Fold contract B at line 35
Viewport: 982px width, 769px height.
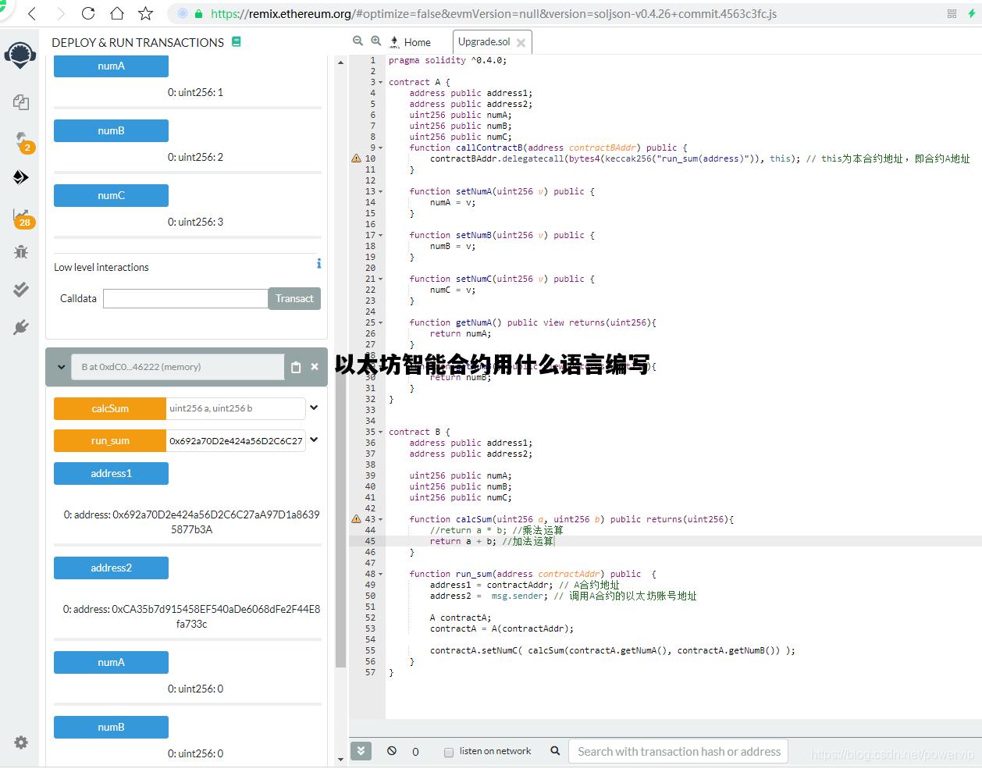381,432
